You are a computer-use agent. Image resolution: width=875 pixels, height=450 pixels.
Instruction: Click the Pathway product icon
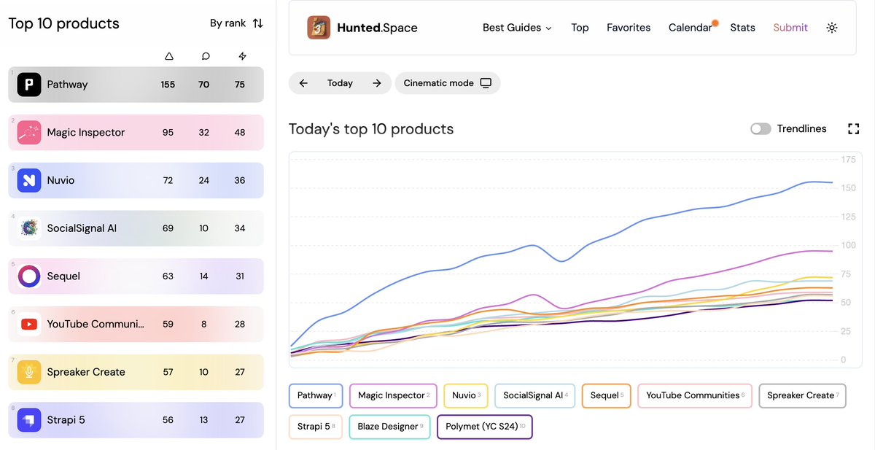(29, 85)
